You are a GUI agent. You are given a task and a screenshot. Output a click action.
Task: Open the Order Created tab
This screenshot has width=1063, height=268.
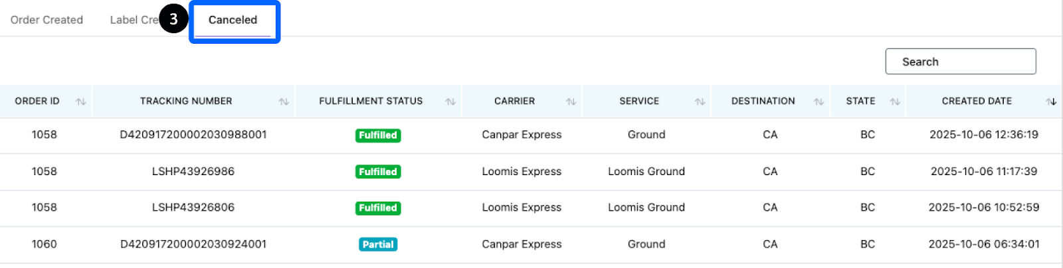pos(47,20)
